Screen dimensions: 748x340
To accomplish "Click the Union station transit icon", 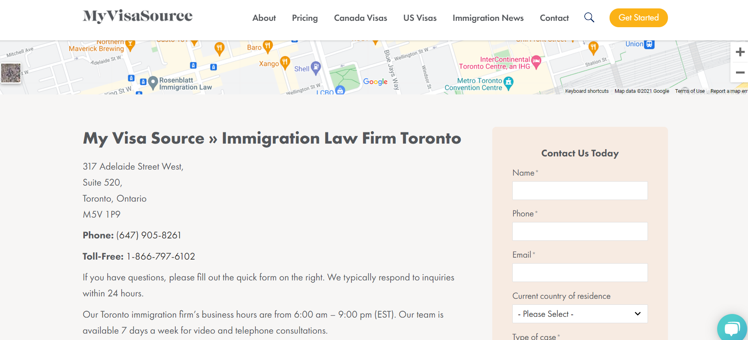I will pyautogui.click(x=649, y=44).
